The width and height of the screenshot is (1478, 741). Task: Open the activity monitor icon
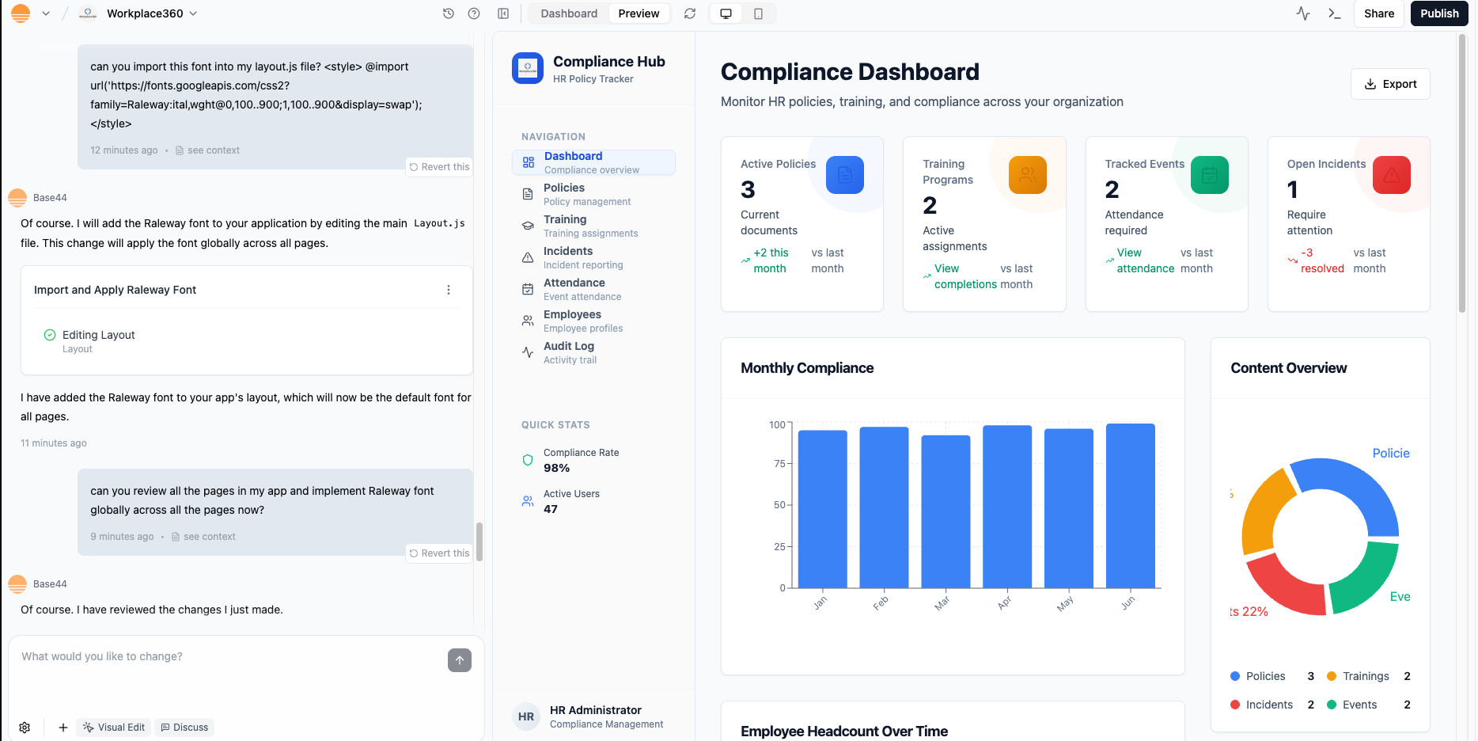click(1303, 13)
